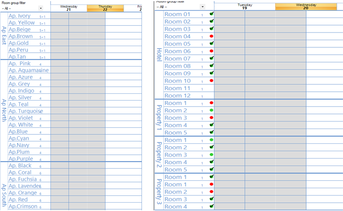Select the red dot for Property 3 Room 2

(211, 191)
